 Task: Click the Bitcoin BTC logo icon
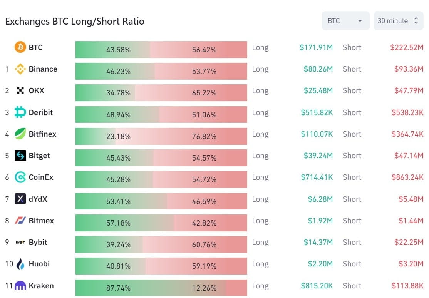pyautogui.click(x=20, y=47)
